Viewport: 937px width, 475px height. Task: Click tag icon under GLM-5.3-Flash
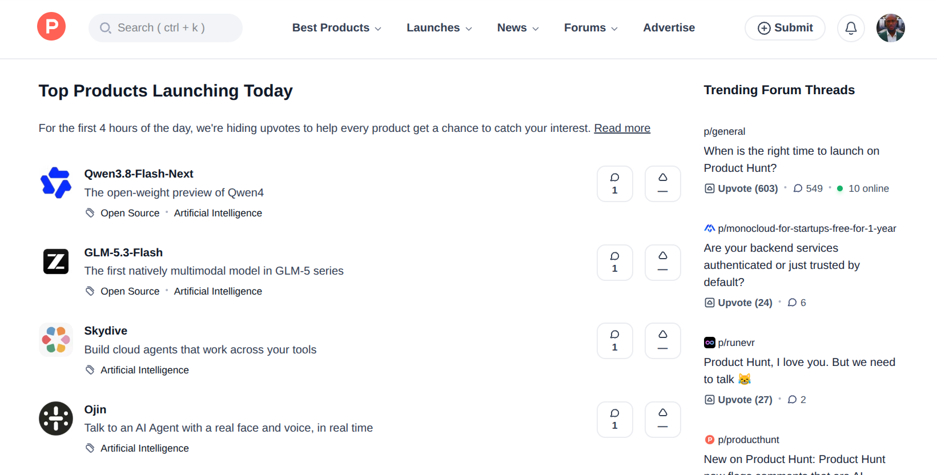coord(90,291)
